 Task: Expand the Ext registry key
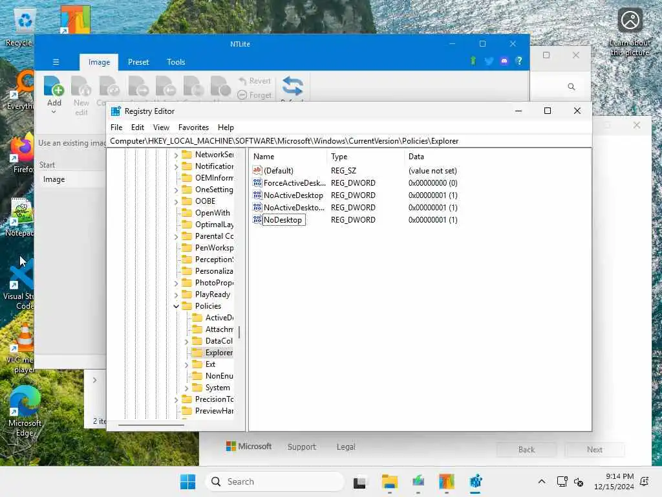186,364
